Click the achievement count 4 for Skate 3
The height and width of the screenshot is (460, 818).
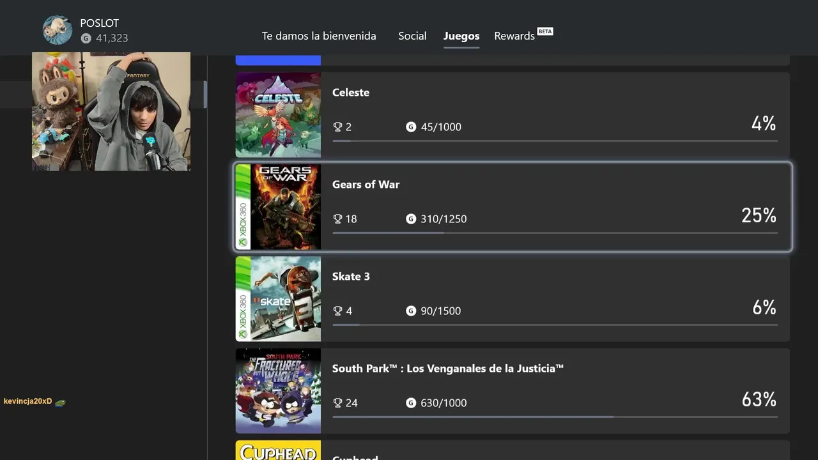(349, 310)
